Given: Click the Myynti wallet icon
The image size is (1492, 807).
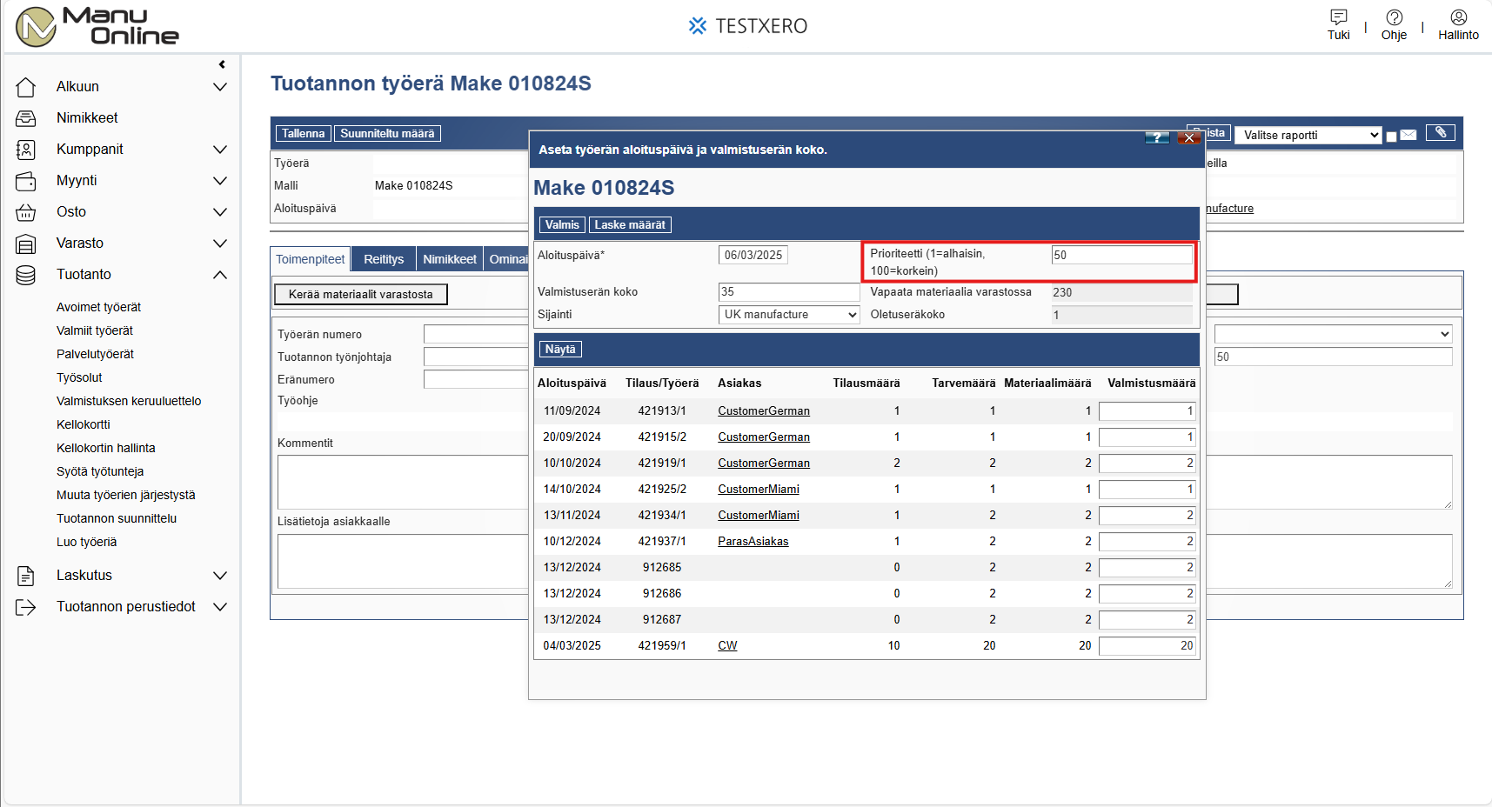Looking at the screenshot, I should point(26,181).
